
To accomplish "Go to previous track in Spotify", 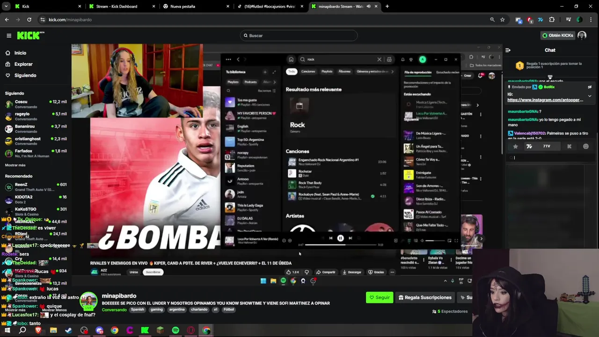I will (x=331, y=238).
